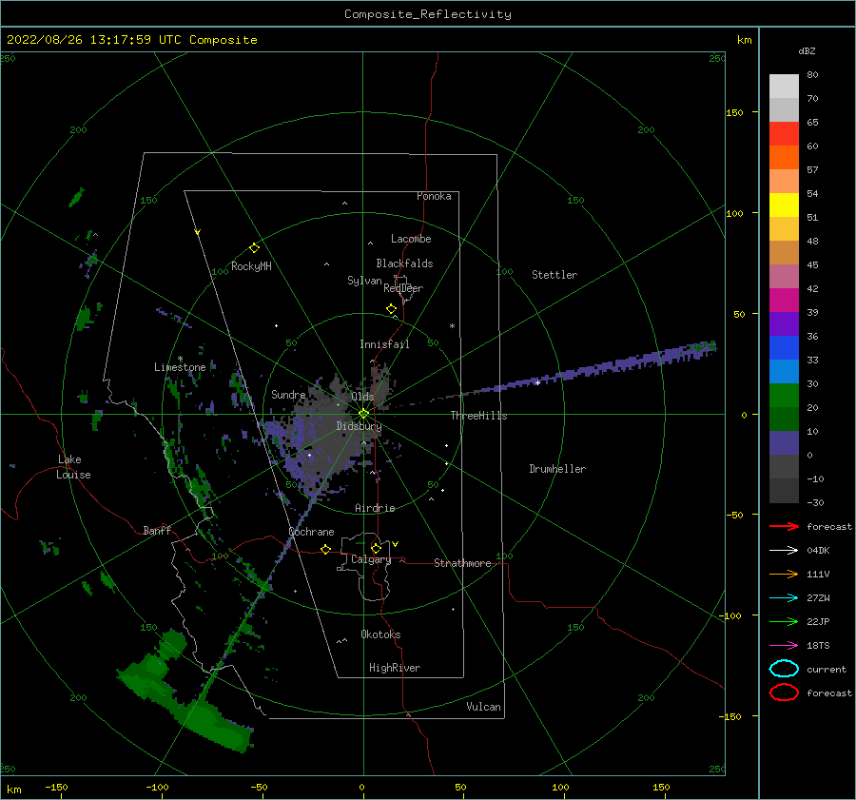
Task: Click the yellow diamond marker below Cochrane
Action: [x=325, y=549]
